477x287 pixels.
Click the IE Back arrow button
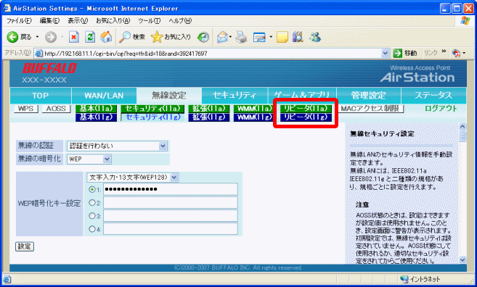point(13,37)
